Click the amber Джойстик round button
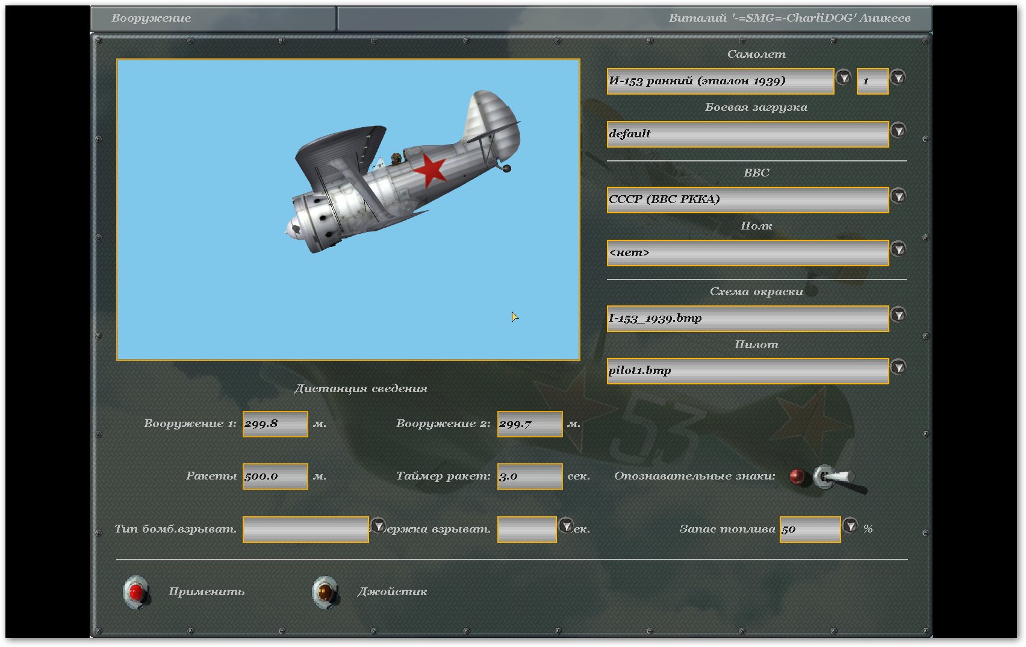Screen dimensions: 1026x647 tap(325, 592)
